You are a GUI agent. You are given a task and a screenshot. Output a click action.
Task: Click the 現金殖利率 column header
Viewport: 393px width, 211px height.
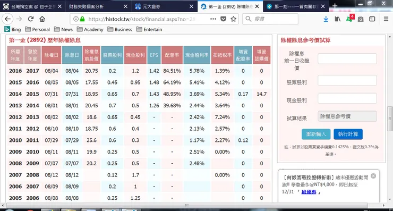click(196, 55)
